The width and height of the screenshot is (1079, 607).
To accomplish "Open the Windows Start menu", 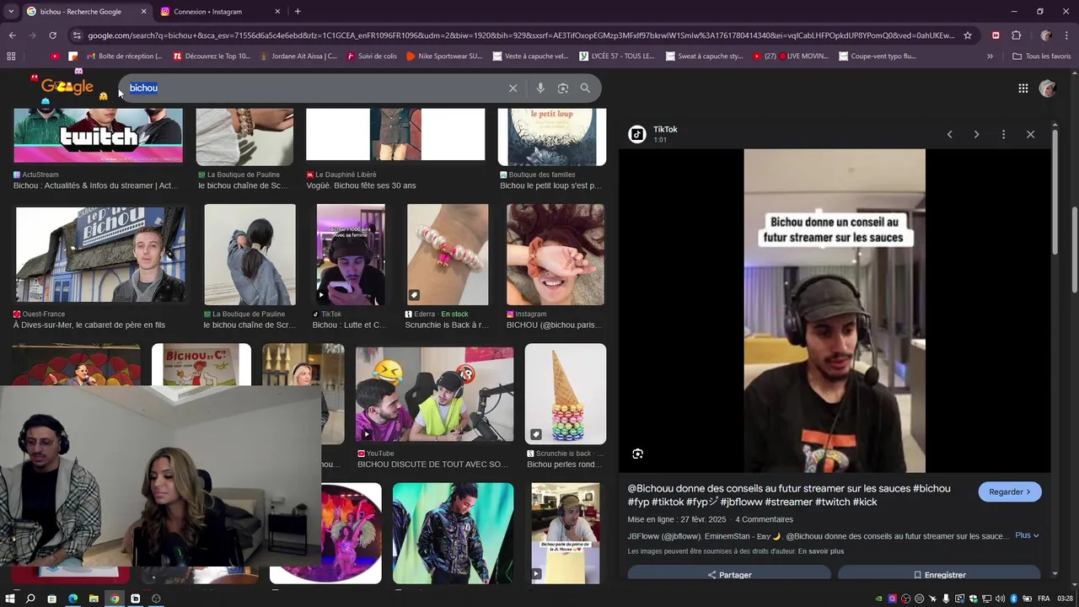I will [10, 599].
